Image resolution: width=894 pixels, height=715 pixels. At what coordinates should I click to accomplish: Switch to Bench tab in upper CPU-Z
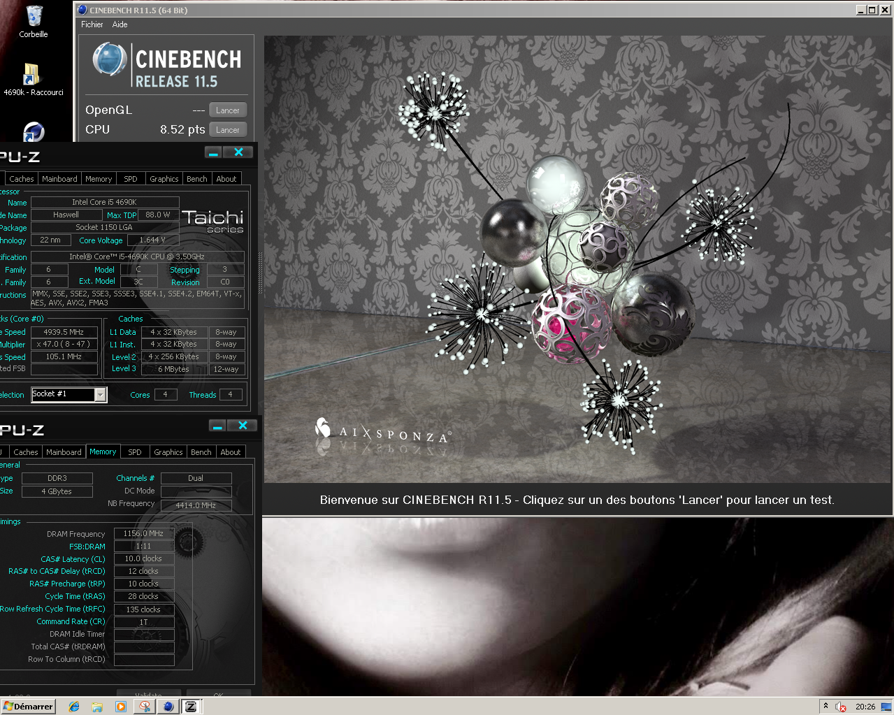[x=197, y=179]
